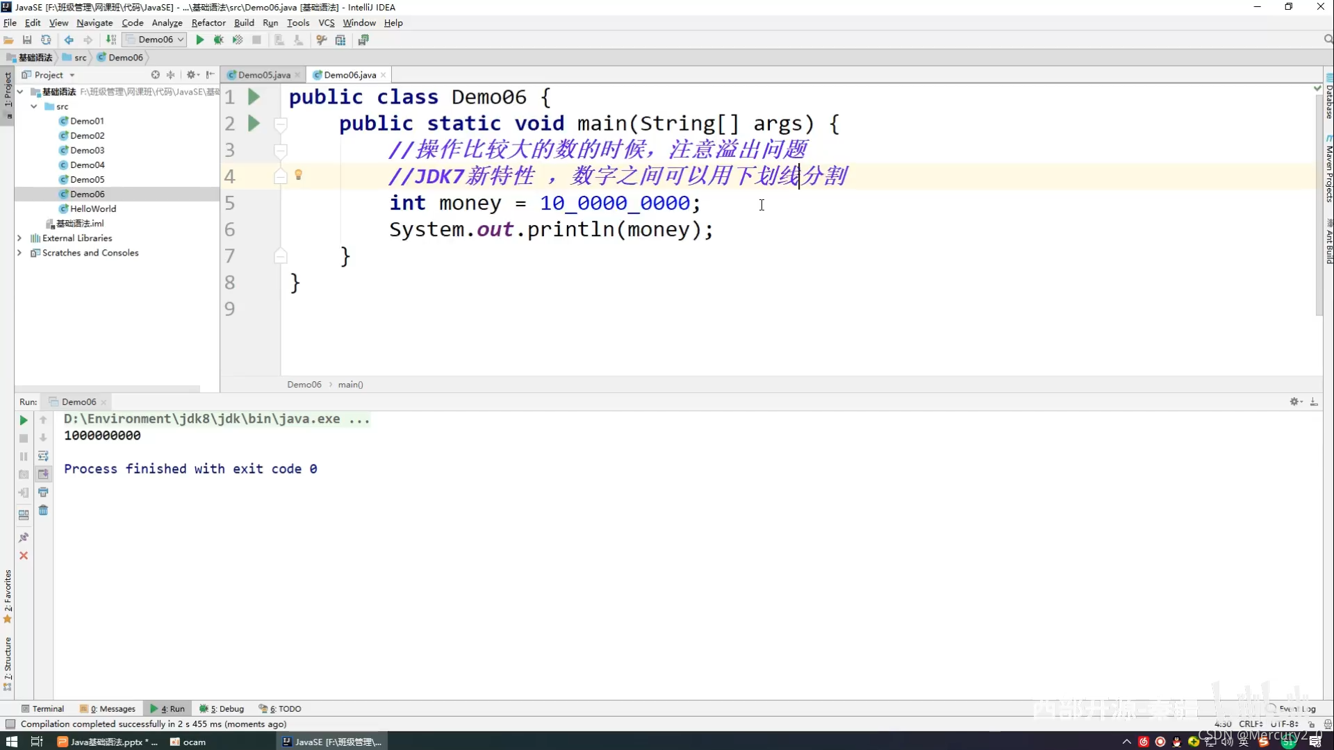Viewport: 1334px width, 750px height.
Task: Run Demo06 from the main toolbar
Action: pos(200,40)
